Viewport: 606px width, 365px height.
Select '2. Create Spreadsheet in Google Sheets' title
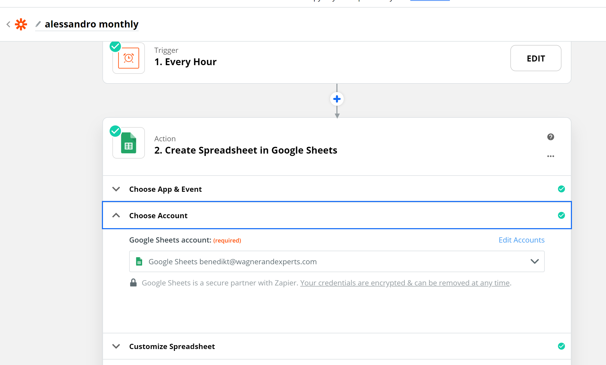coord(246,150)
